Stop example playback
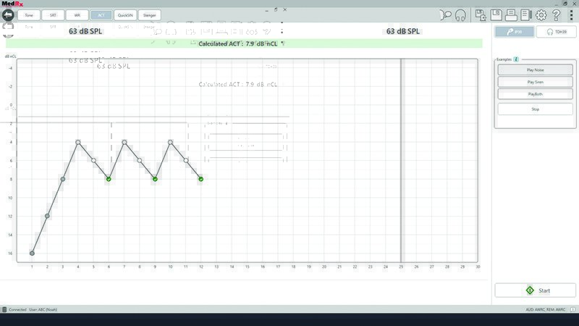Viewport: 579px width, 326px height. pos(535,109)
